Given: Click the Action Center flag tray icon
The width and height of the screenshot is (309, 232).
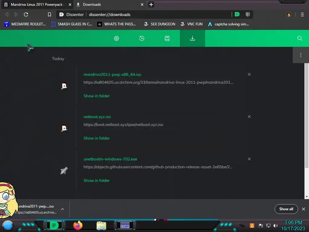Looking at the screenshot, I should point(261,226).
